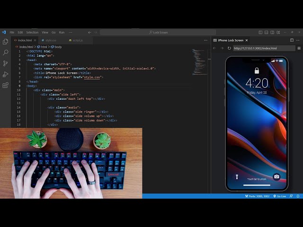Open editor More Actions ellipsis

205,40
